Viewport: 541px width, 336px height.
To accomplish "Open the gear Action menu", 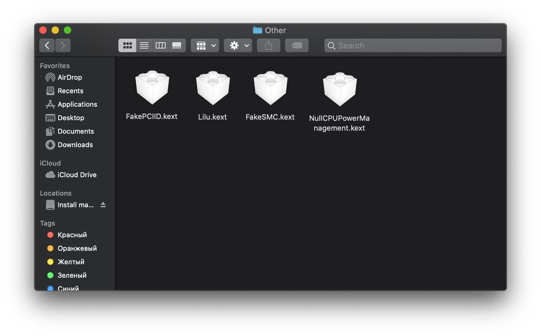I will [238, 45].
